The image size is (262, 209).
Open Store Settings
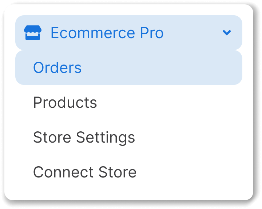129,137
